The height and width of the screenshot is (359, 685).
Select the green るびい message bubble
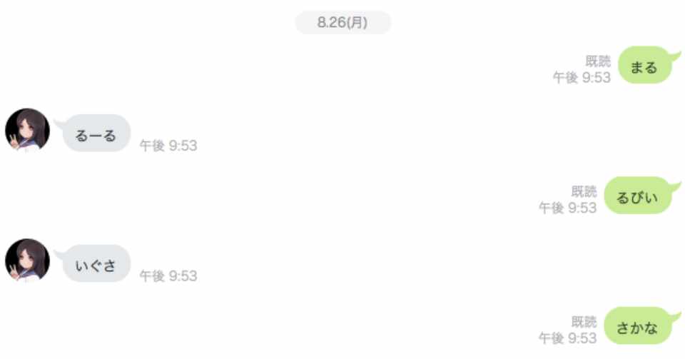pos(638,196)
